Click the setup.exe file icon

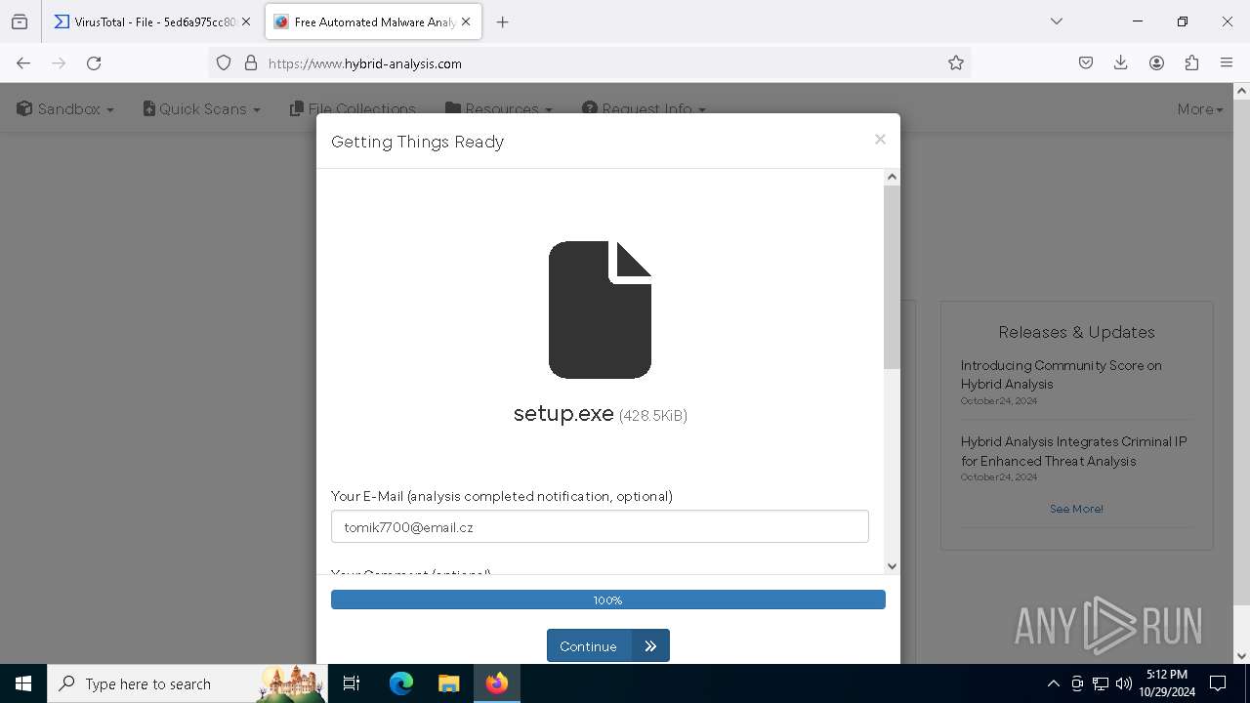point(600,310)
